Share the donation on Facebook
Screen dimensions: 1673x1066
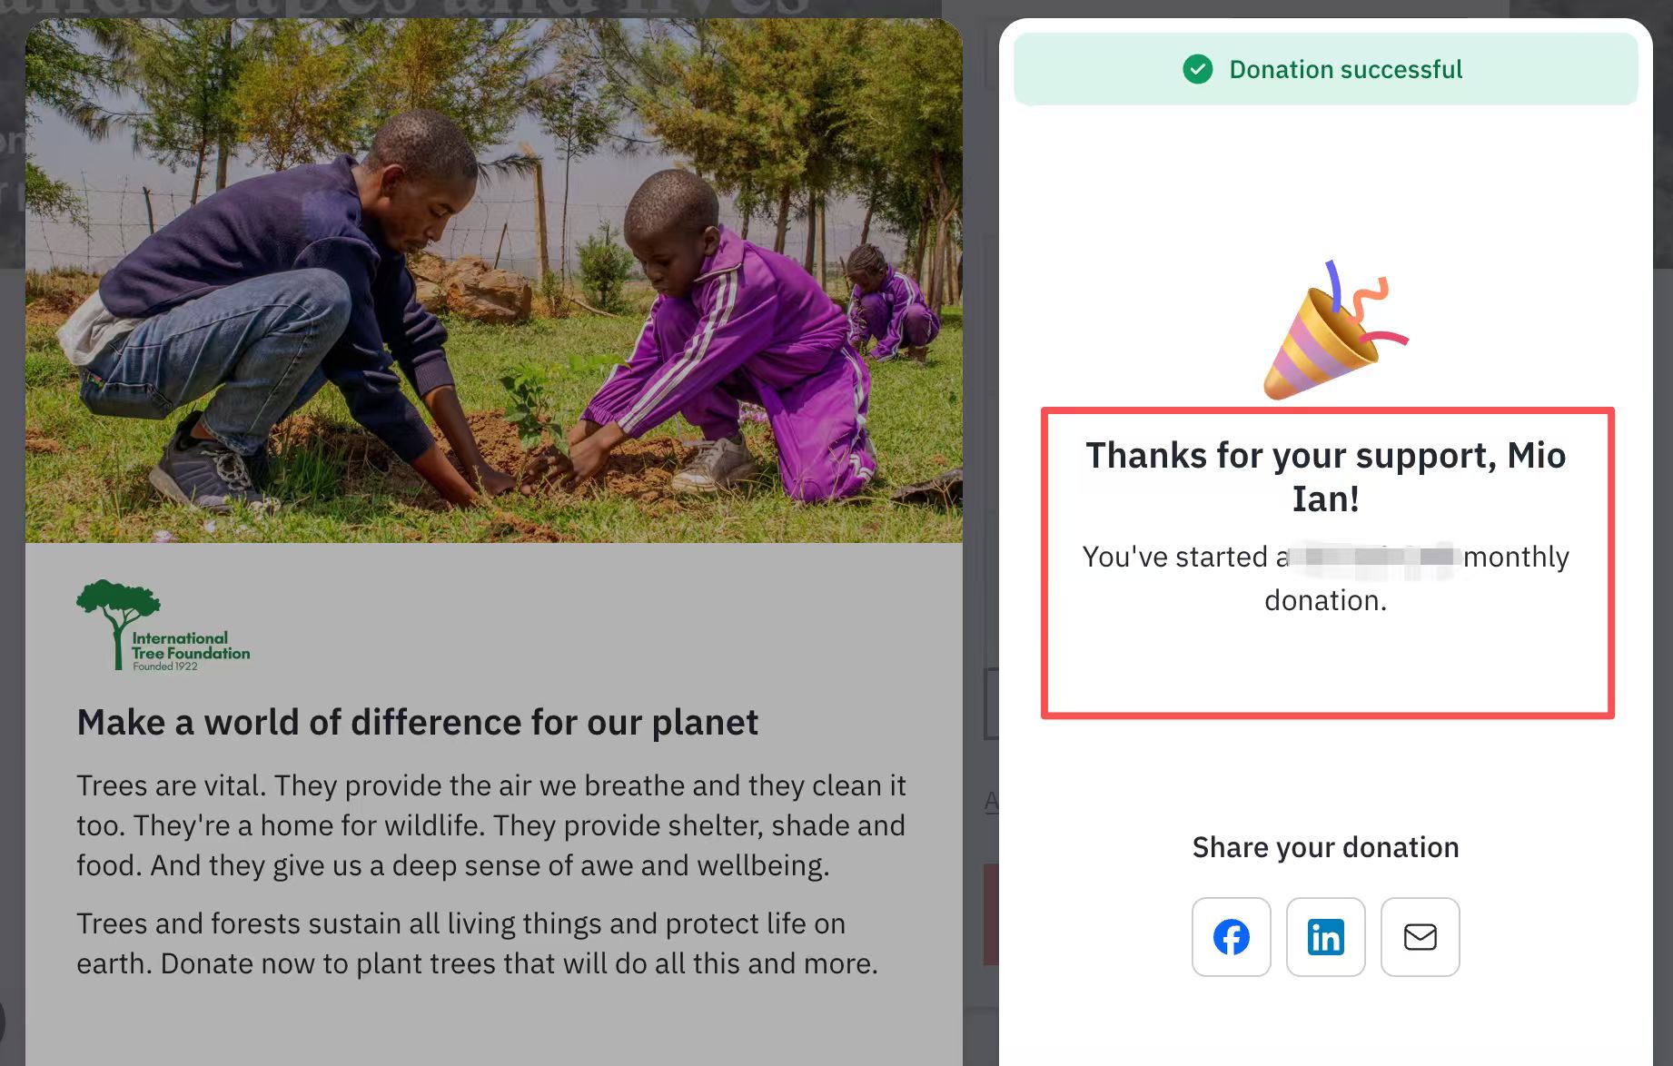click(1231, 937)
